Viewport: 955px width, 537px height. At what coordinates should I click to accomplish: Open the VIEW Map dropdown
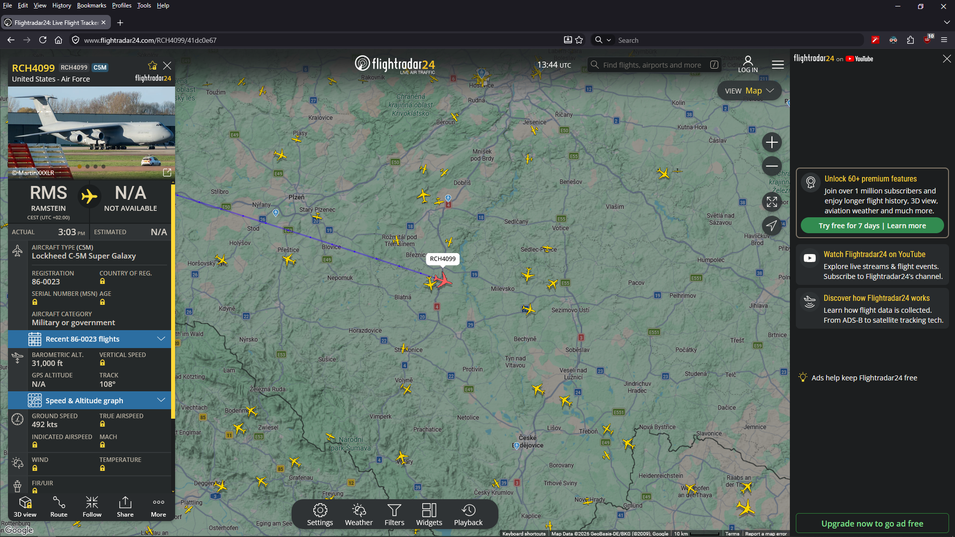tap(749, 90)
